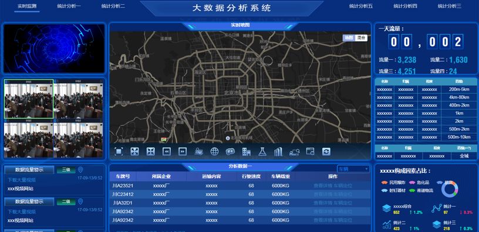Viewport: 479px width, 232px height.
Task: Select the 实时监测 tab
Action: (27, 6)
